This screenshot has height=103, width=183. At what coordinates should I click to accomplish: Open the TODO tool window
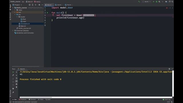pyautogui.click(x=41, y=100)
